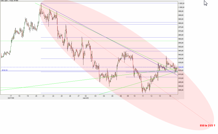The image size is (218, 134).
Task: Click day 19 on the time axis
Action: (x=28, y=96)
